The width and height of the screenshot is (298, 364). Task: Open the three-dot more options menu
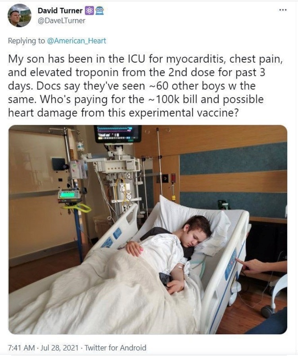point(283,10)
